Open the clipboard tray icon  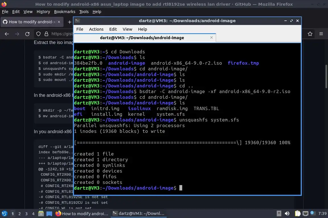point(298,214)
